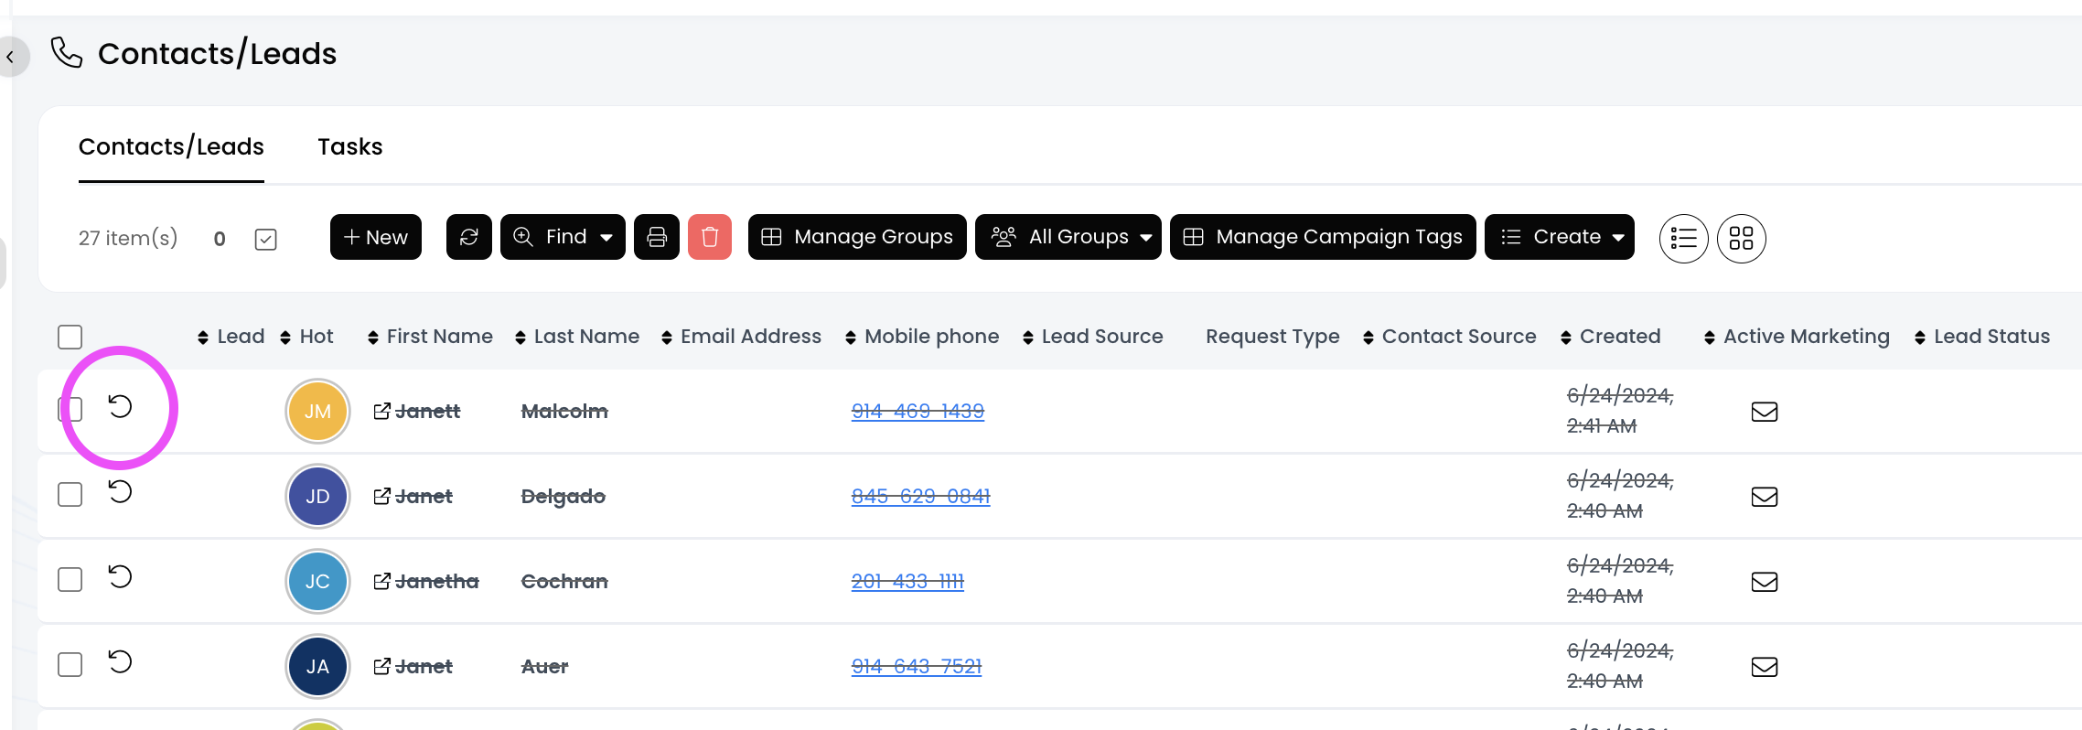The image size is (2082, 730).
Task: Click the New contact button
Action: [376, 238]
